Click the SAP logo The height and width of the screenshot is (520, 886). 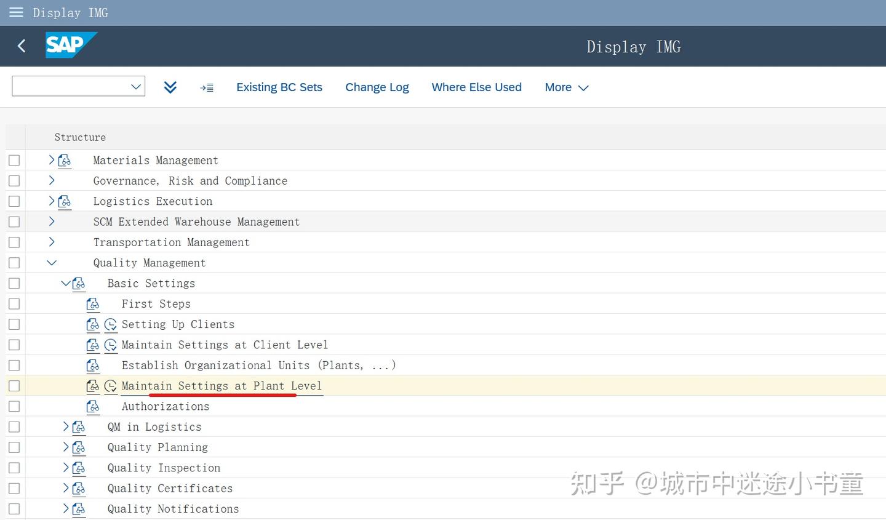[71, 45]
